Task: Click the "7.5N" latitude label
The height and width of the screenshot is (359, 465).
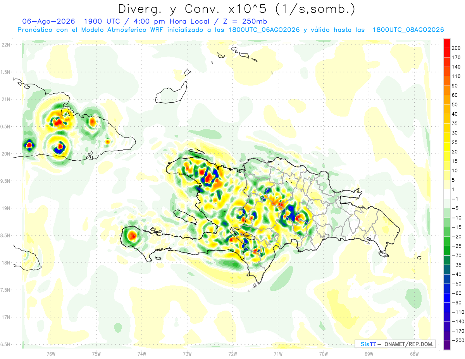Action: click(x=6, y=290)
